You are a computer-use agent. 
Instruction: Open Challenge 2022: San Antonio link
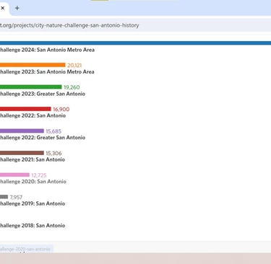coord(33,115)
